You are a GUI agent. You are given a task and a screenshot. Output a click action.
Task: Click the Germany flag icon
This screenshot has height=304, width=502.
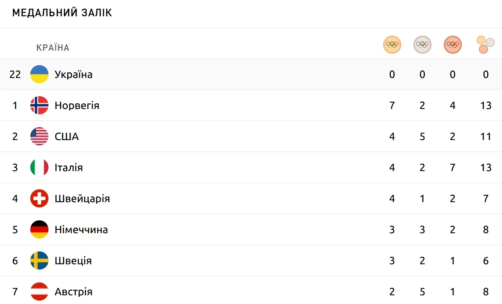click(x=39, y=229)
